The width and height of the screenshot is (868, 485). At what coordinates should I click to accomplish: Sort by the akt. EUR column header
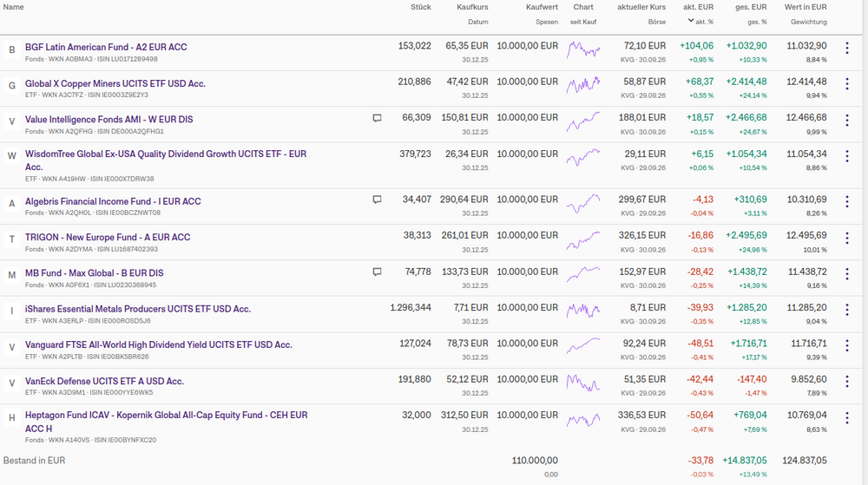[698, 7]
